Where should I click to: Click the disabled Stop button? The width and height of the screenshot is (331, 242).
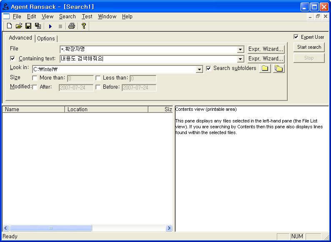coord(309,58)
